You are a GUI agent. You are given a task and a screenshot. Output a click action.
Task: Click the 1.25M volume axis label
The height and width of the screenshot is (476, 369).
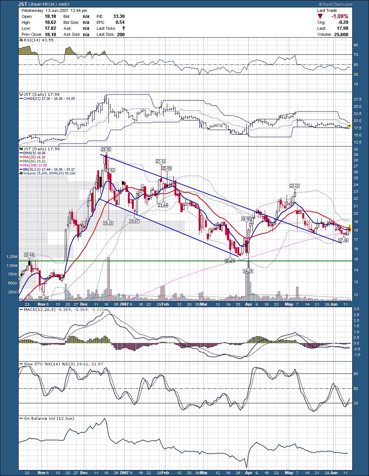coord(12,257)
